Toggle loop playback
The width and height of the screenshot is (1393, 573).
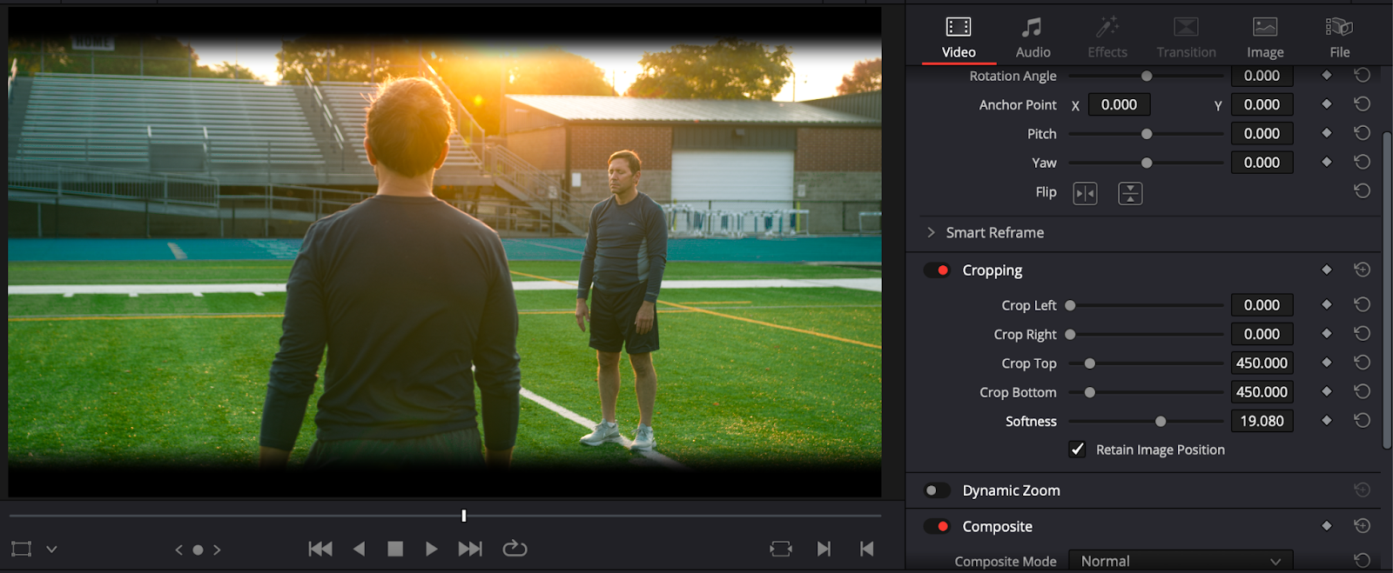click(515, 548)
